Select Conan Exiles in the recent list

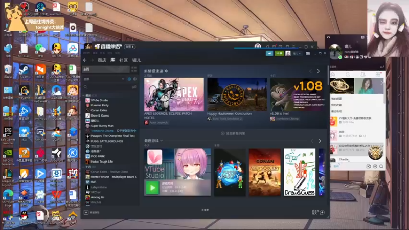pyautogui.click(x=99, y=110)
